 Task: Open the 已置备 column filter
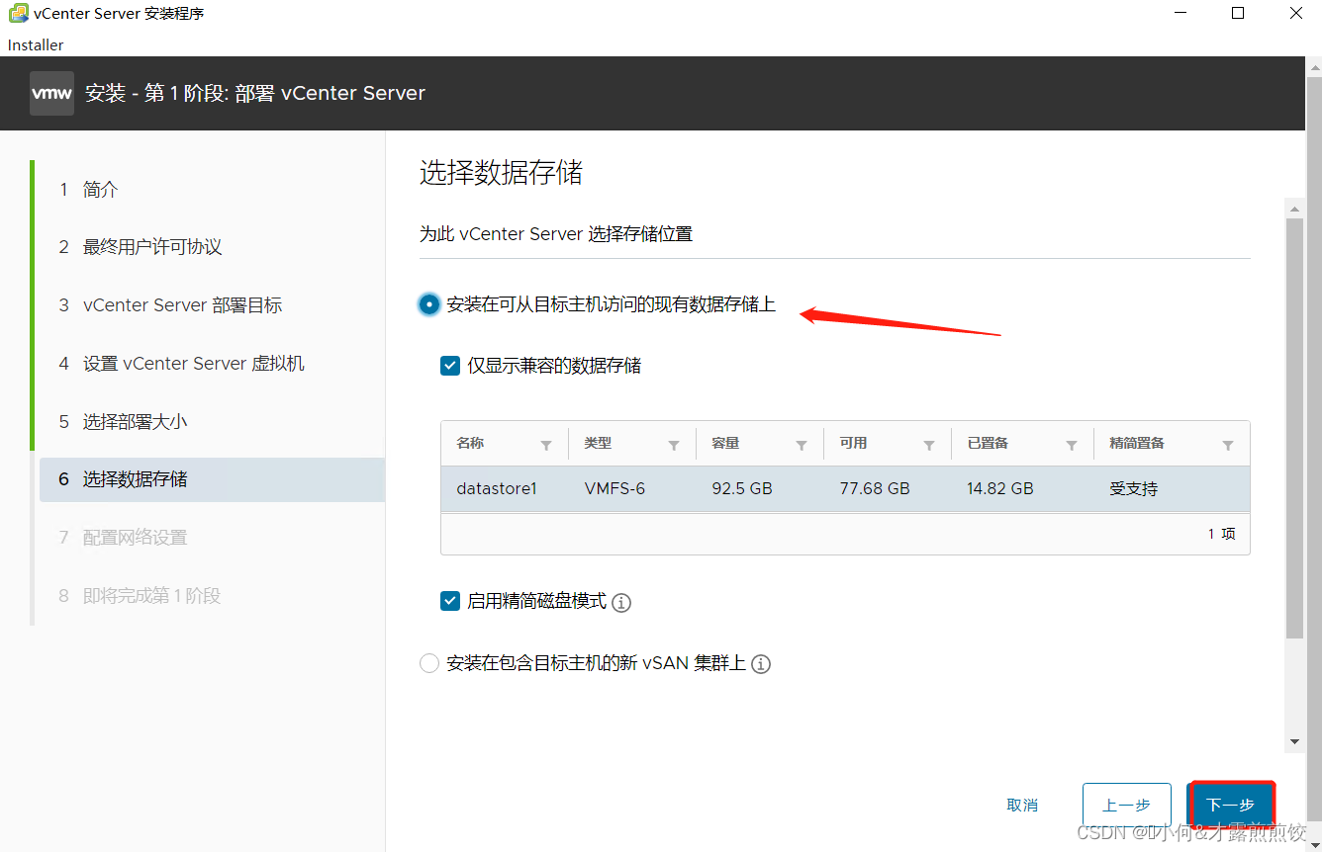1072,446
